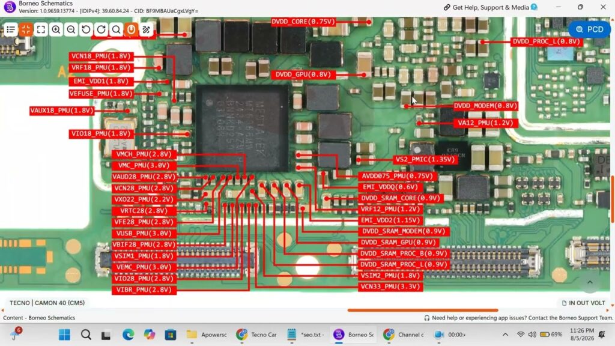Image resolution: width=615 pixels, height=346 pixels.
Task: Click the DVDD_PROC_L(0.8V) label
Action: tap(546, 41)
